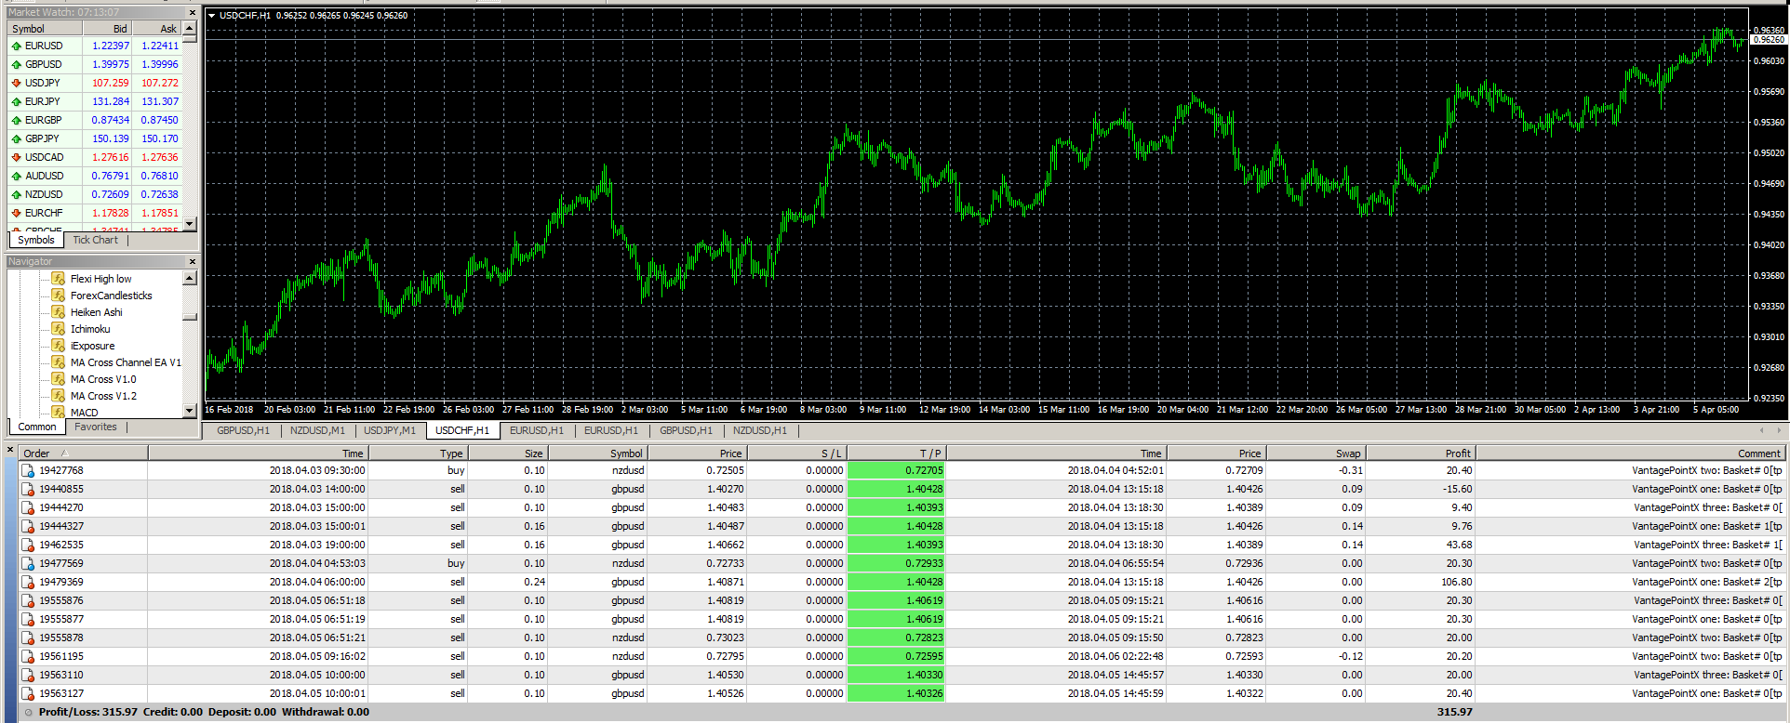
Task: Click the sell order icon for order 19479369
Action: tap(28, 583)
